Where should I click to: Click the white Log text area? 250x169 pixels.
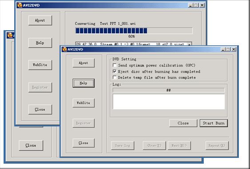click(x=169, y=102)
